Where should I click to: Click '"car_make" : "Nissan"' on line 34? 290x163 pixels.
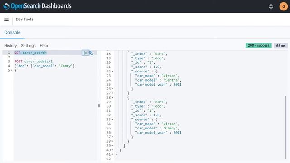[157, 124]
